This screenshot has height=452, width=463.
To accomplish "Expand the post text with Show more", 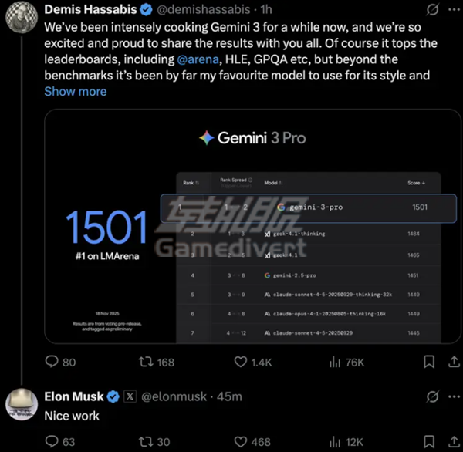I will [x=75, y=91].
